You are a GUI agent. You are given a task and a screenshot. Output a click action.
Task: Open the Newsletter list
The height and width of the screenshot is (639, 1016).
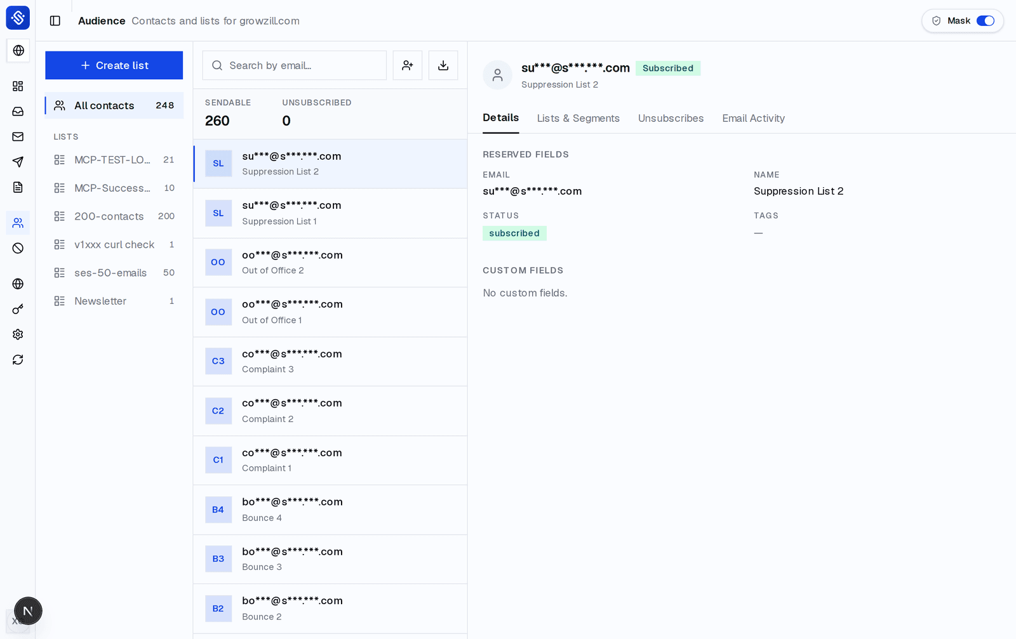click(114, 301)
